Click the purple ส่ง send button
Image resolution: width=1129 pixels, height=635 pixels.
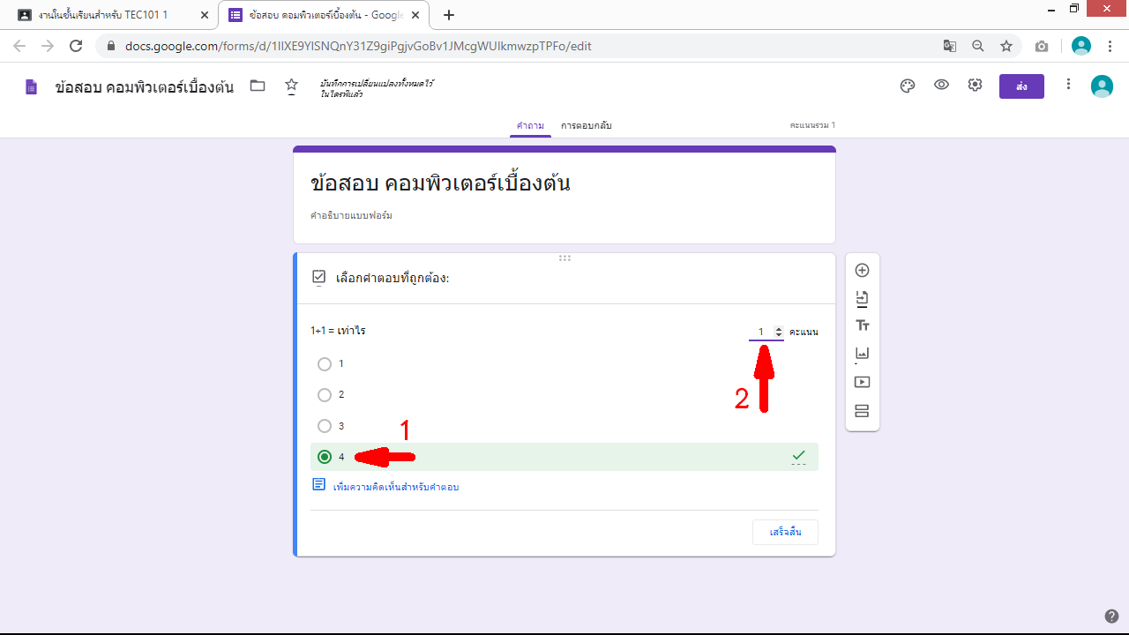pyautogui.click(x=1021, y=86)
